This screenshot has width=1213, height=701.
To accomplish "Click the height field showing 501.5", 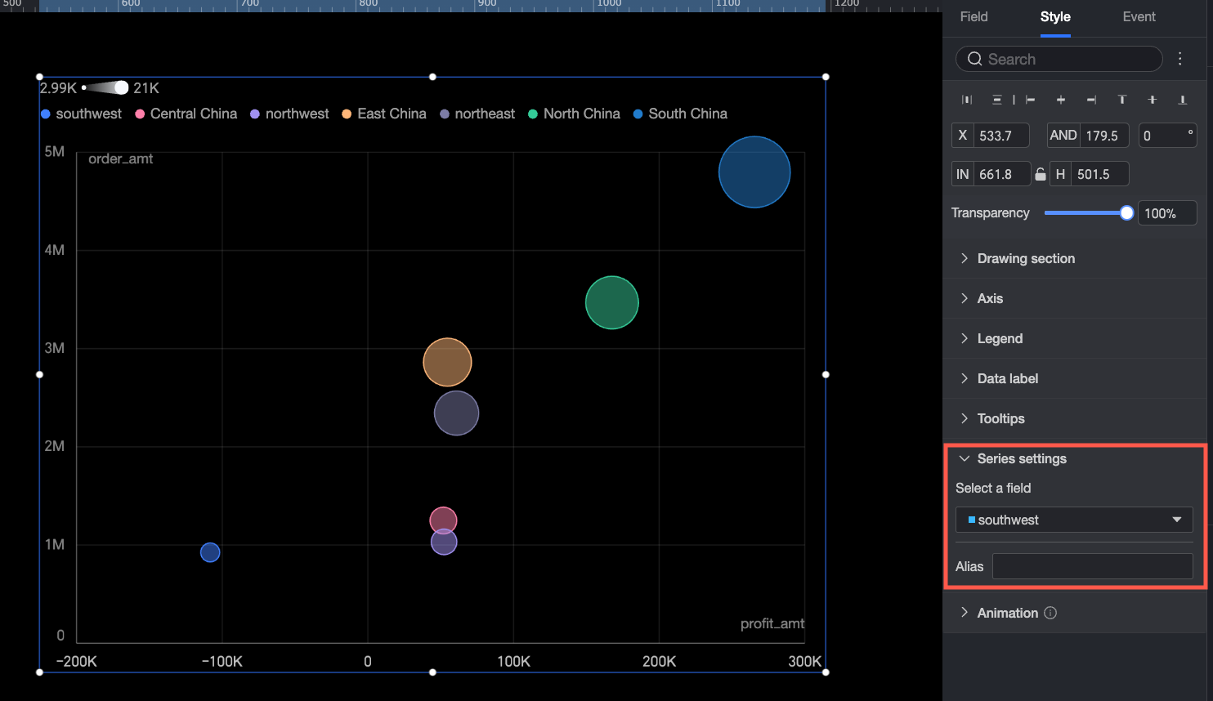I will [x=1100, y=174].
